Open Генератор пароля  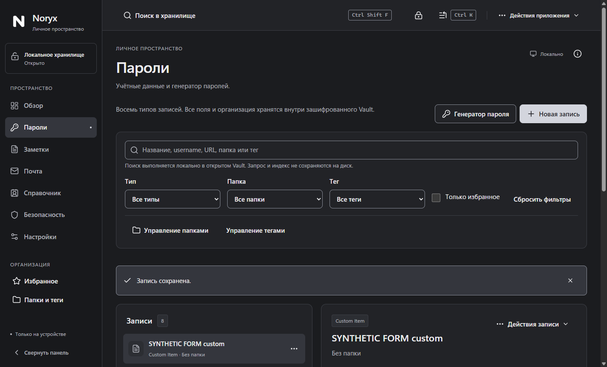[x=475, y=114]
